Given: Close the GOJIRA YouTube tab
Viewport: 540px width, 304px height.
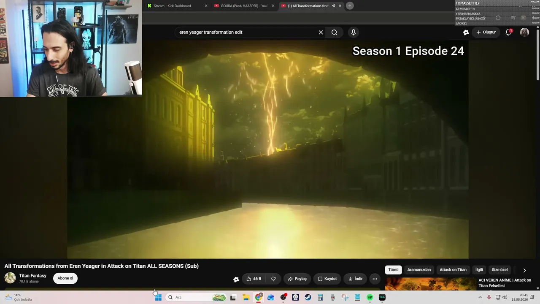Looking at the screenshot, I should click(x=273, y=6).
